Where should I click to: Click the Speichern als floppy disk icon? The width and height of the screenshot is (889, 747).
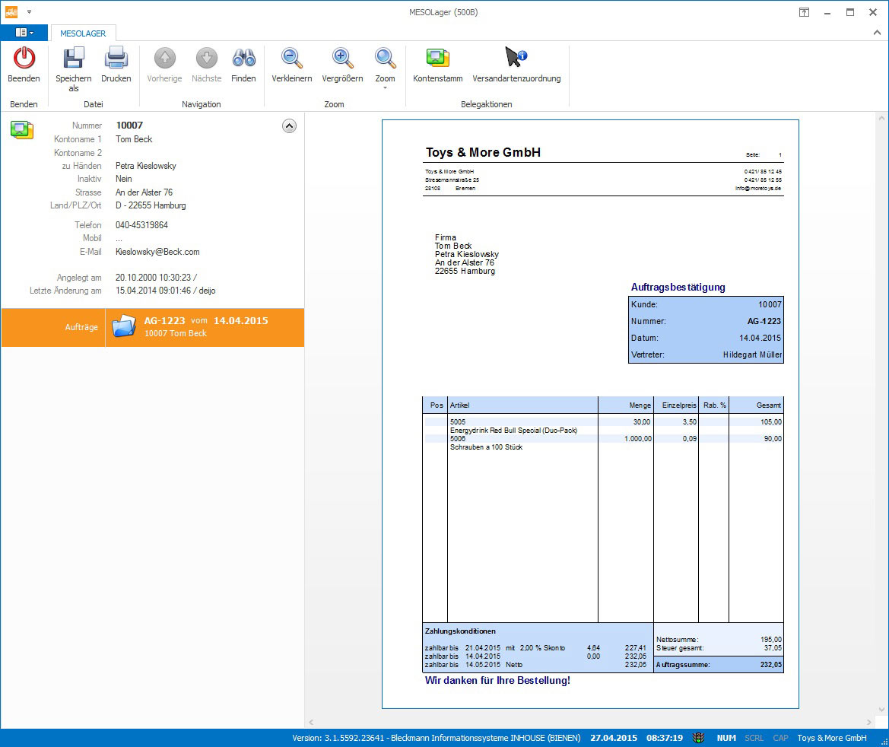pos(74,58)
